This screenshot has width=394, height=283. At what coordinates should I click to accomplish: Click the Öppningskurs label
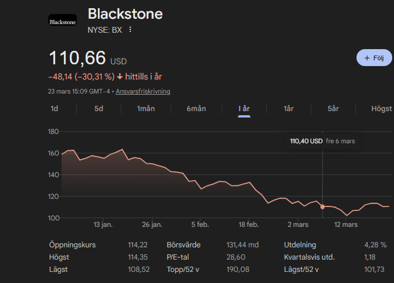(x=72, y=245)
